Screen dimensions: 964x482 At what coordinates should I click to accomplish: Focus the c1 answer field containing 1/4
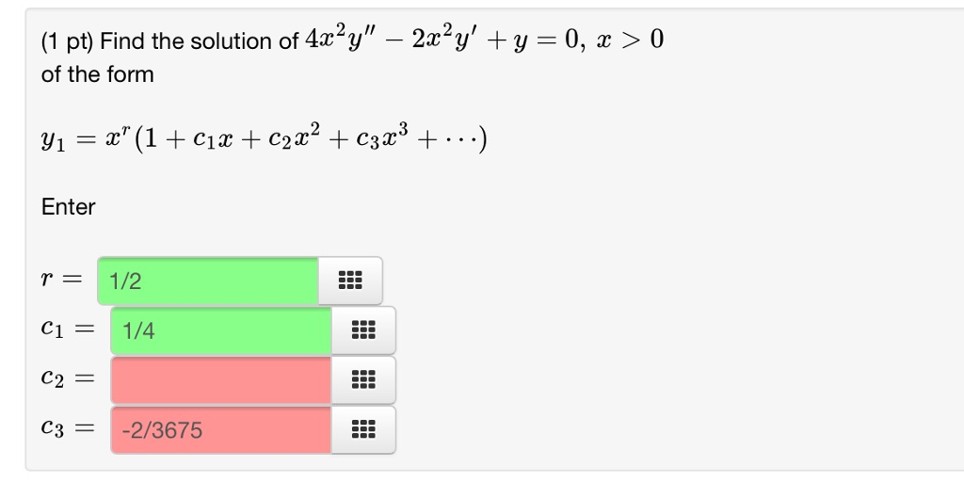click(220, 330)
